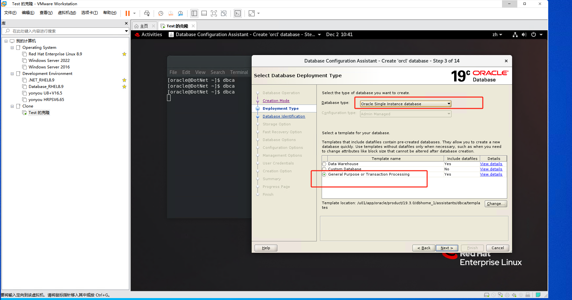Image resolution: width=572 pixels, height=300 pixels.
Task: Go to the Creation Mode step
Action: click(276, 101)
